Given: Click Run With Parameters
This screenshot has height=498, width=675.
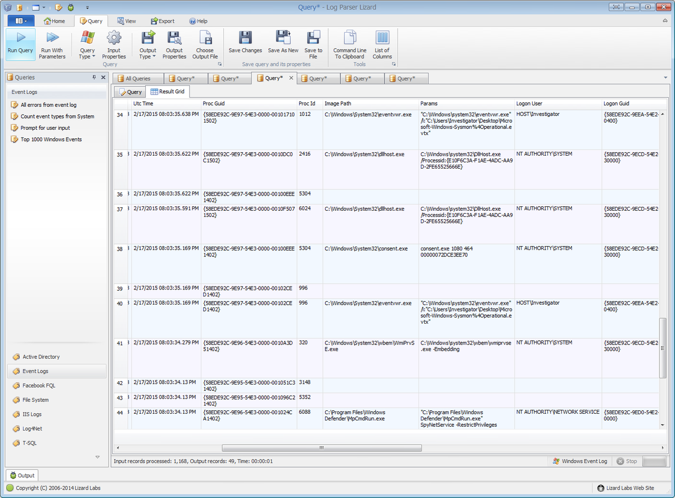Looking at the screenshot, I should (x=52, y=44).
